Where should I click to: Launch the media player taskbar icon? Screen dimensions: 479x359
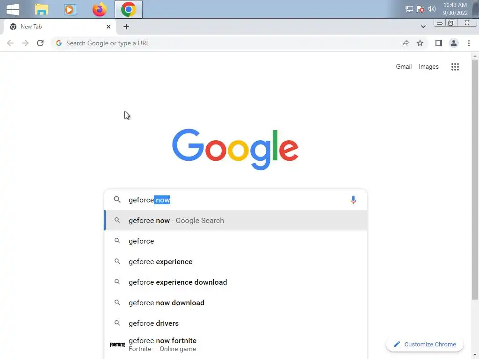tap(70, 9)
